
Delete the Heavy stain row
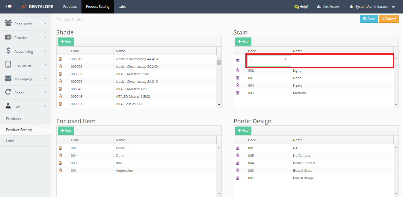point(238,85)
